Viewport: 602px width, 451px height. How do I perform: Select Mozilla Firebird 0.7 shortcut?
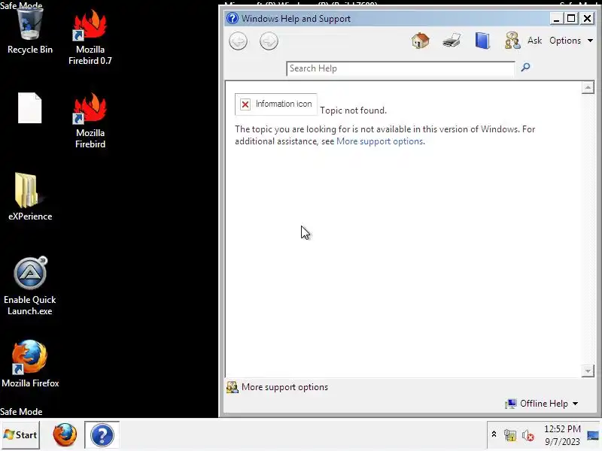click(90, 37)
